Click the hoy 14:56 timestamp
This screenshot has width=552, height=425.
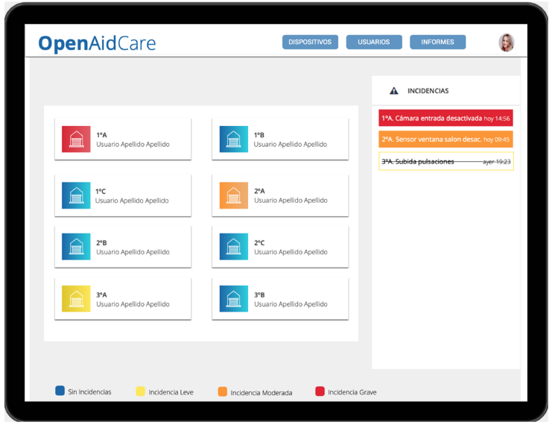click(x=497, y=119)
